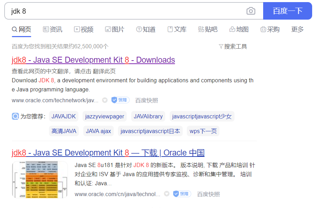Switch to the 图片 tab

[114, 29]
